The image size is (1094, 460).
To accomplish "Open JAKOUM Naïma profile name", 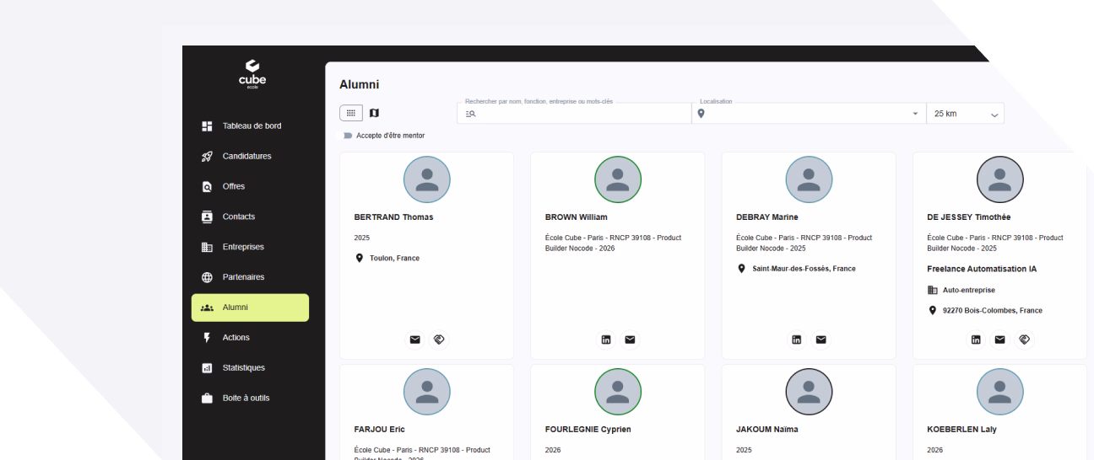I will click(x=766, y=430).
